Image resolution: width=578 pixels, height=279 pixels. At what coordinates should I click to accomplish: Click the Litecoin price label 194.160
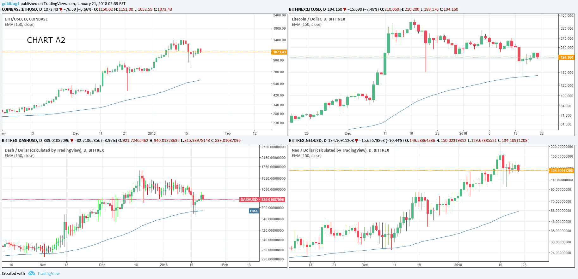(567, 57)
